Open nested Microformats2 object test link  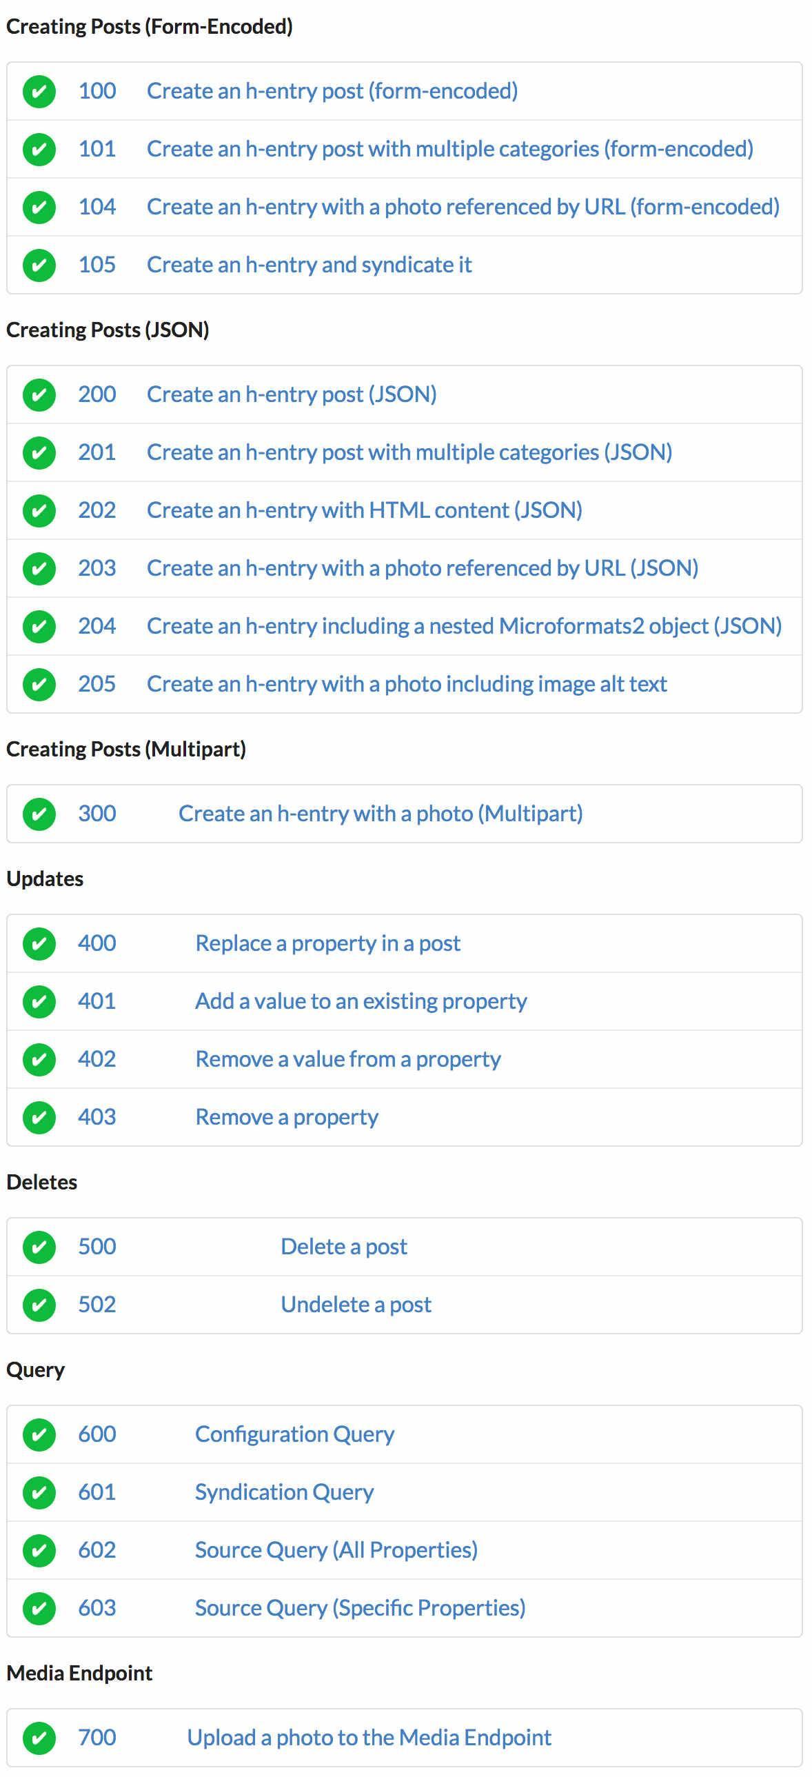pos(465,626)
